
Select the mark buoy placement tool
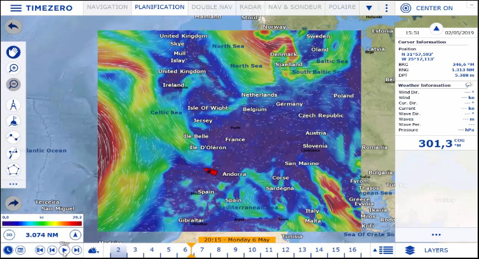point(13,121)
